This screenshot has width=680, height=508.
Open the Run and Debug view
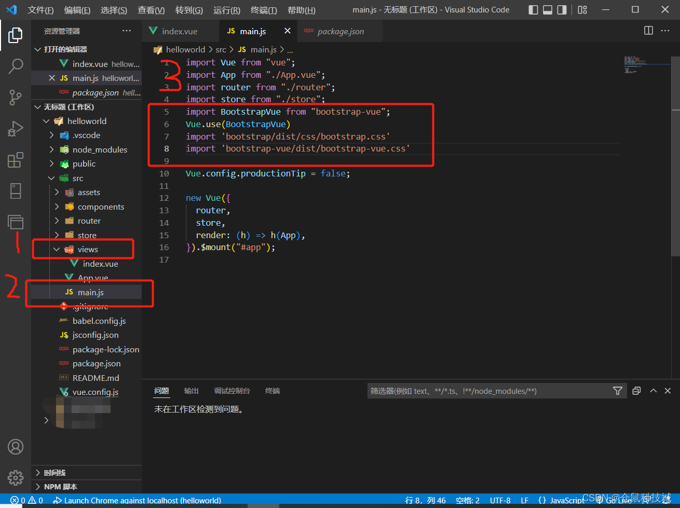tap(16, 129)
